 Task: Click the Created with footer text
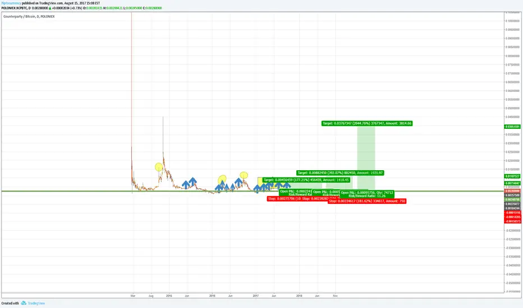point(10,303)
